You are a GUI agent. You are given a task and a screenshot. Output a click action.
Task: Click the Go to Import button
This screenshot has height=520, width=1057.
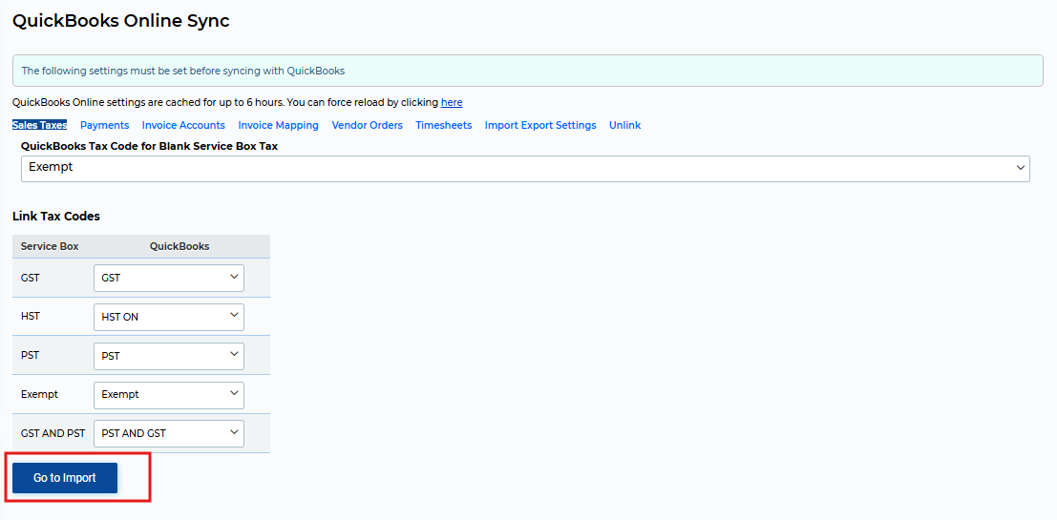tap(65, 478)
